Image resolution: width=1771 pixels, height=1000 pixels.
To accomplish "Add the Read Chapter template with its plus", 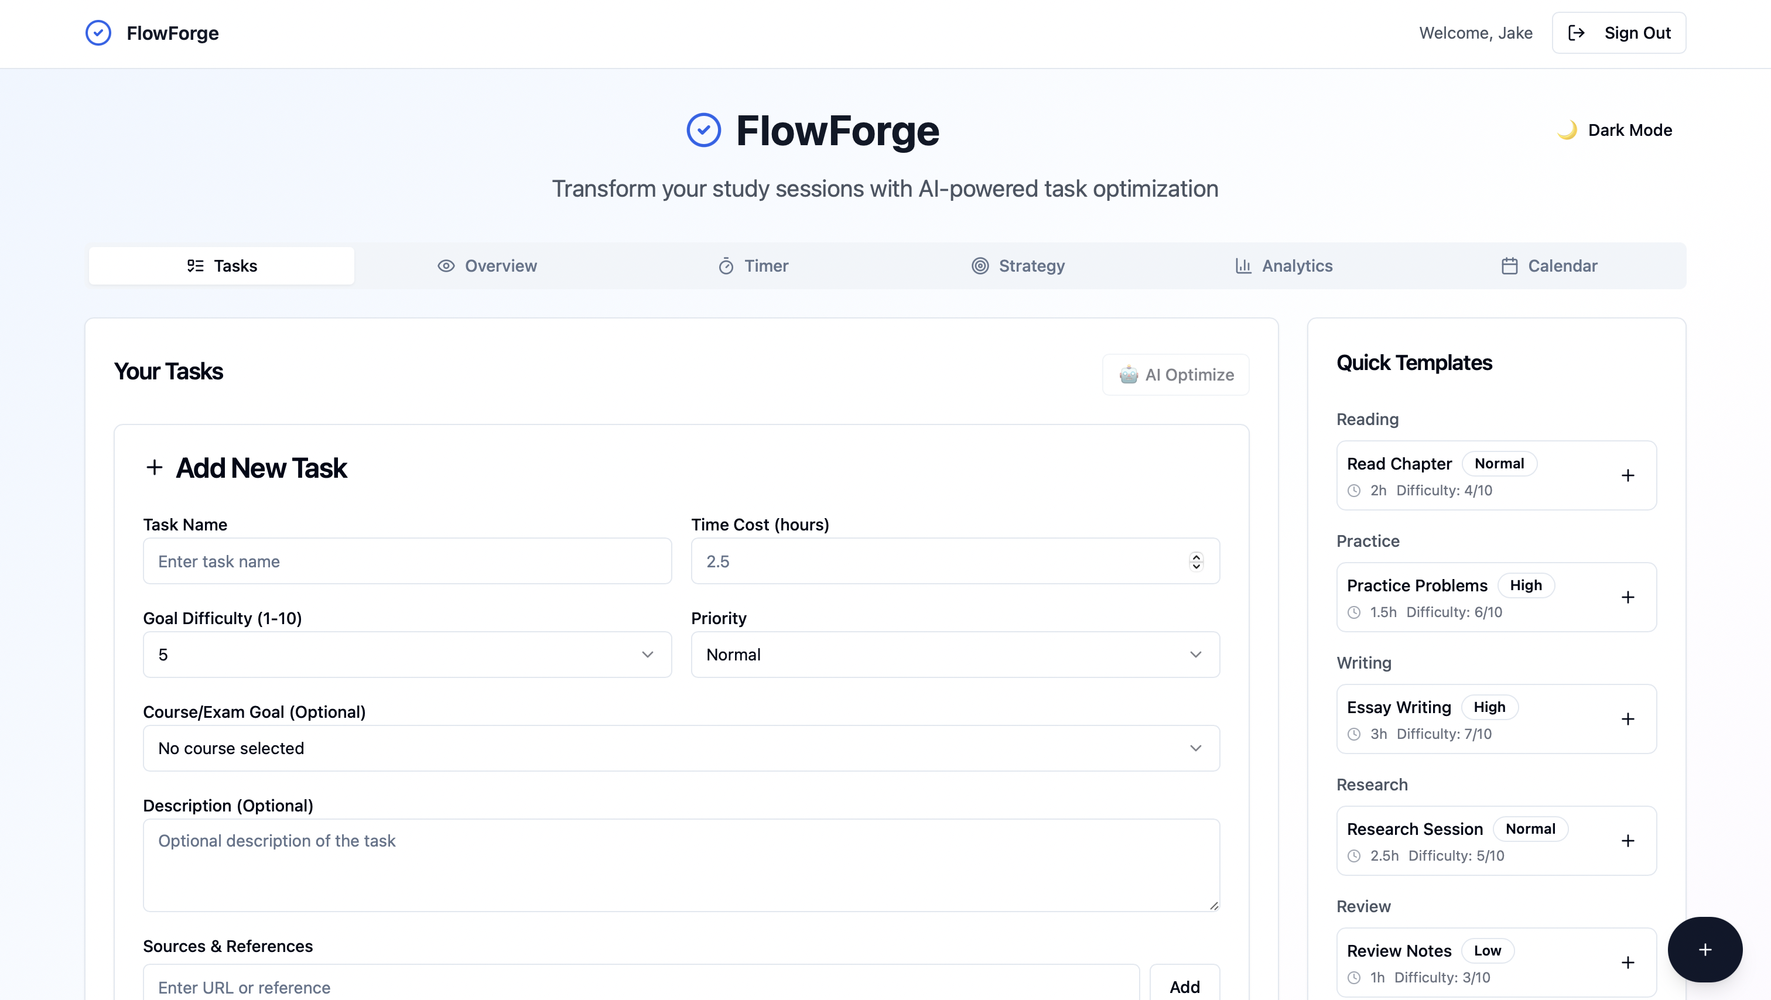I will click(x=1628, y=475).
